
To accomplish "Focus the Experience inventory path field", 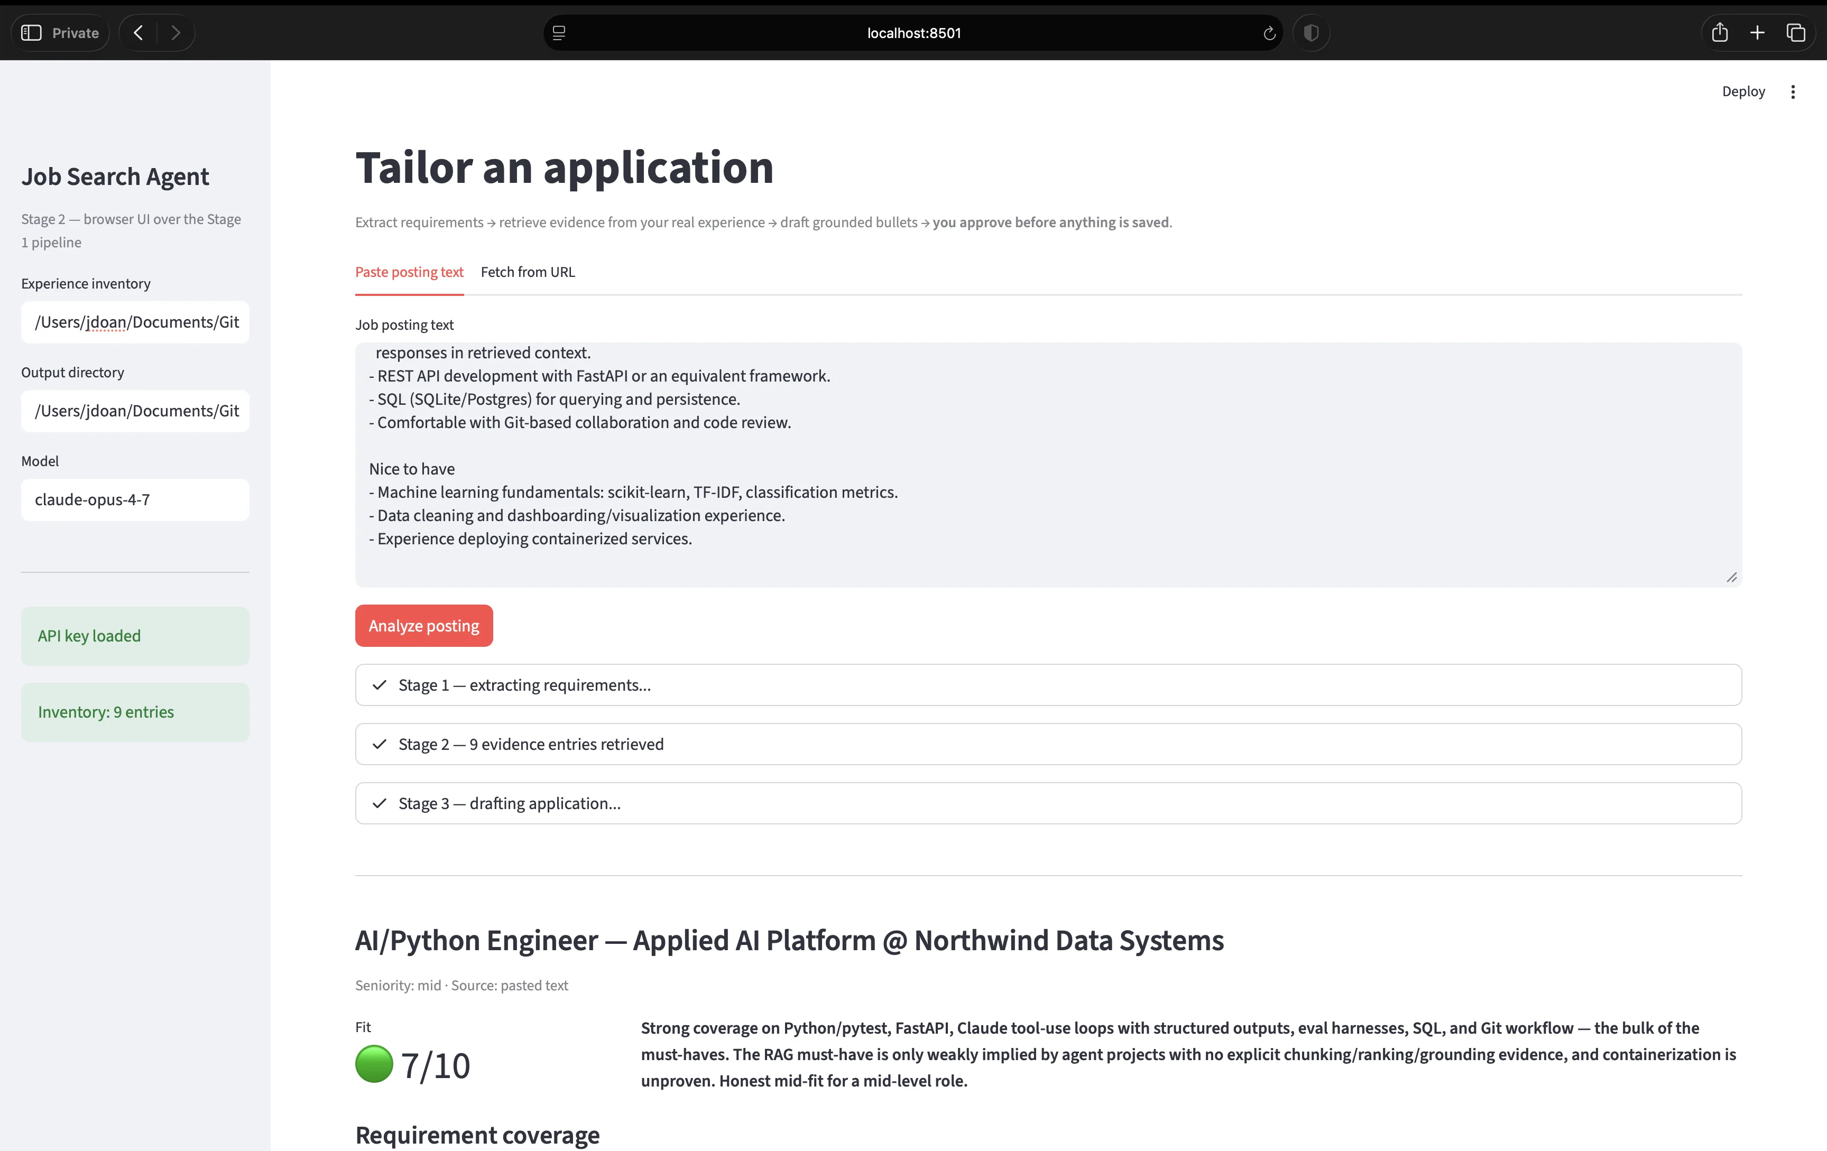I will (135, 322).
